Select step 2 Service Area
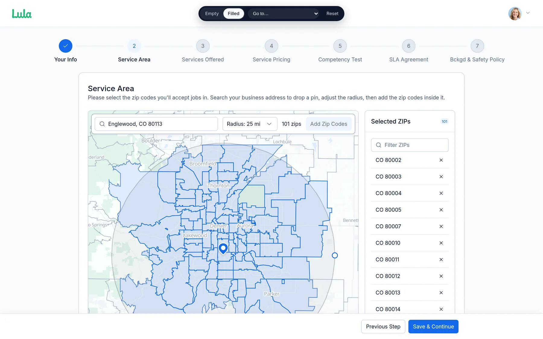The width and height of the screenshot is (543, 339). coord(134,46)
